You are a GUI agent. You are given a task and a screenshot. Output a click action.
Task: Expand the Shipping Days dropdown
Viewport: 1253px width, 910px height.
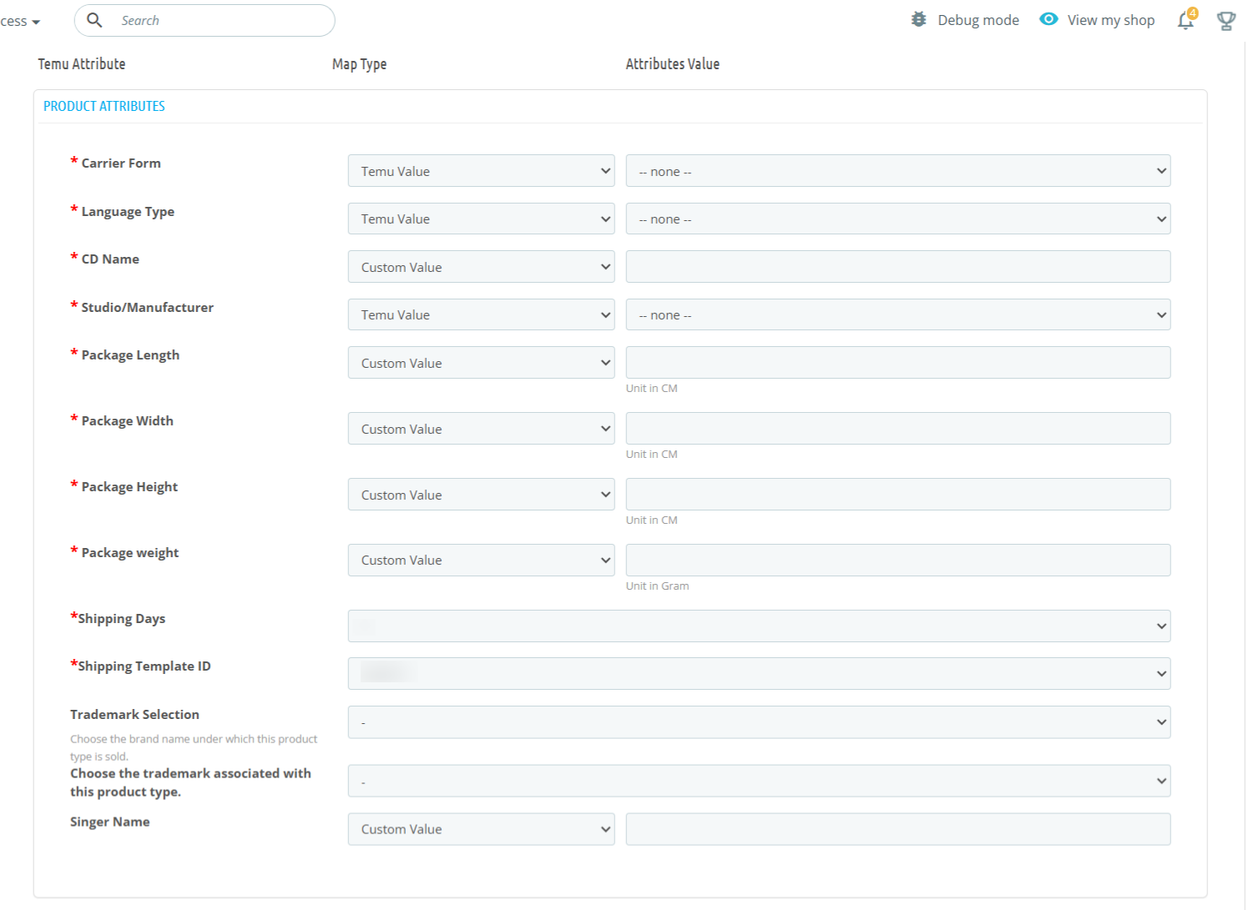(759, 626)
